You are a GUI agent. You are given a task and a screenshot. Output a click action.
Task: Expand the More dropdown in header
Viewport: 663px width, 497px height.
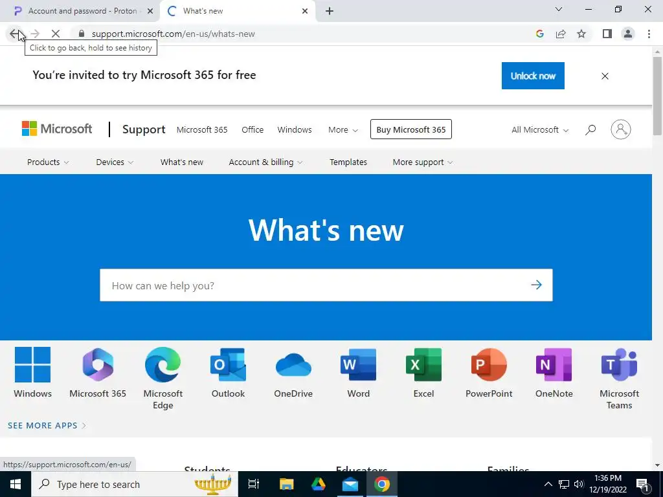tap(343, 129)
